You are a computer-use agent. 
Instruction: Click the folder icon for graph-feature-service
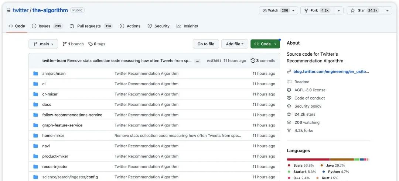(x=35, y=125)
